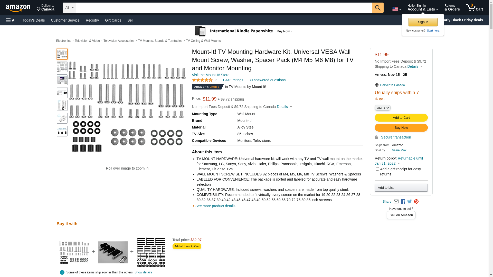This screenshot has width=493, height=277.
Task: Open the shopping cart icon
Action: point(474,8)
